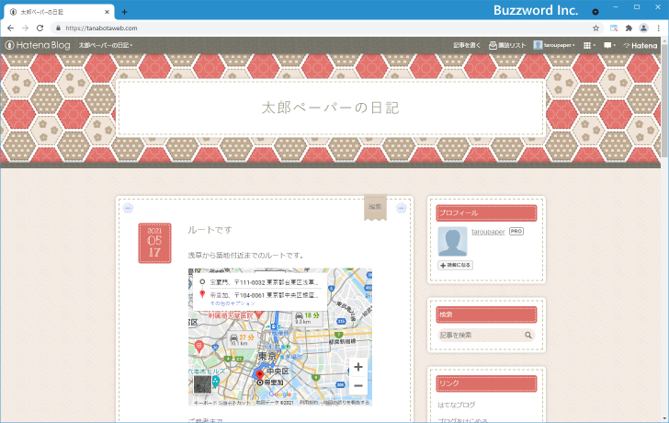Click the 編集 edit ribbon on post
The width and height of the screenshot is (669, 423).
point(375,208)
